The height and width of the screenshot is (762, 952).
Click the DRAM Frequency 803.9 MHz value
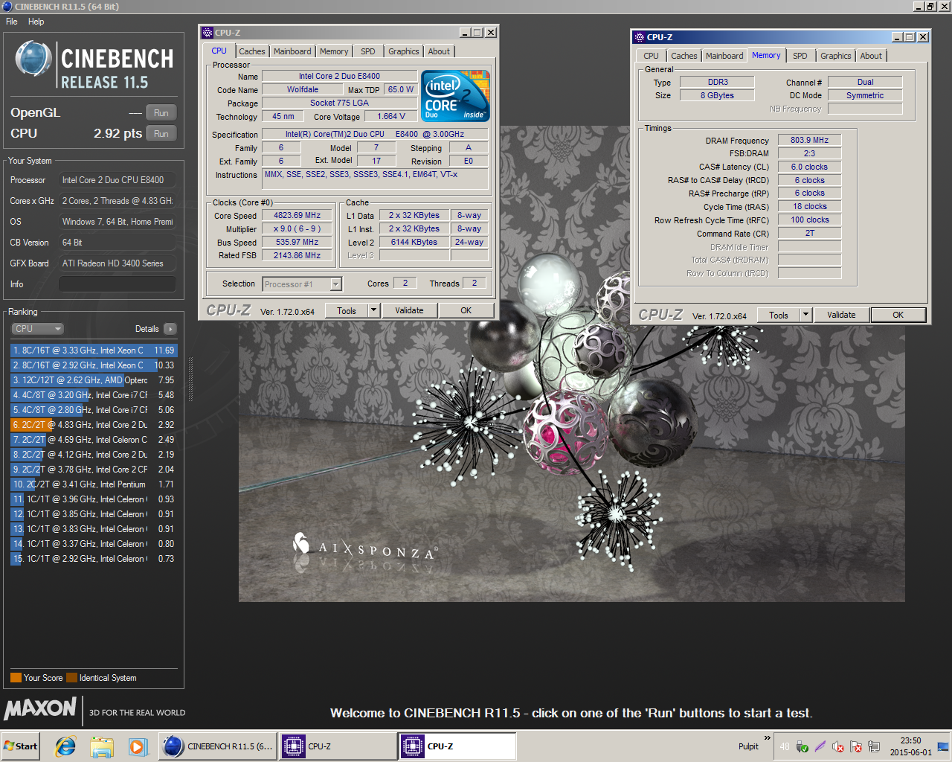[x=809, y=140]
